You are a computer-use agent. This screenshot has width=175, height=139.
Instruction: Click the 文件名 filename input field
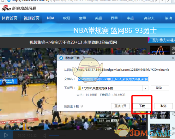pos(112,79)
